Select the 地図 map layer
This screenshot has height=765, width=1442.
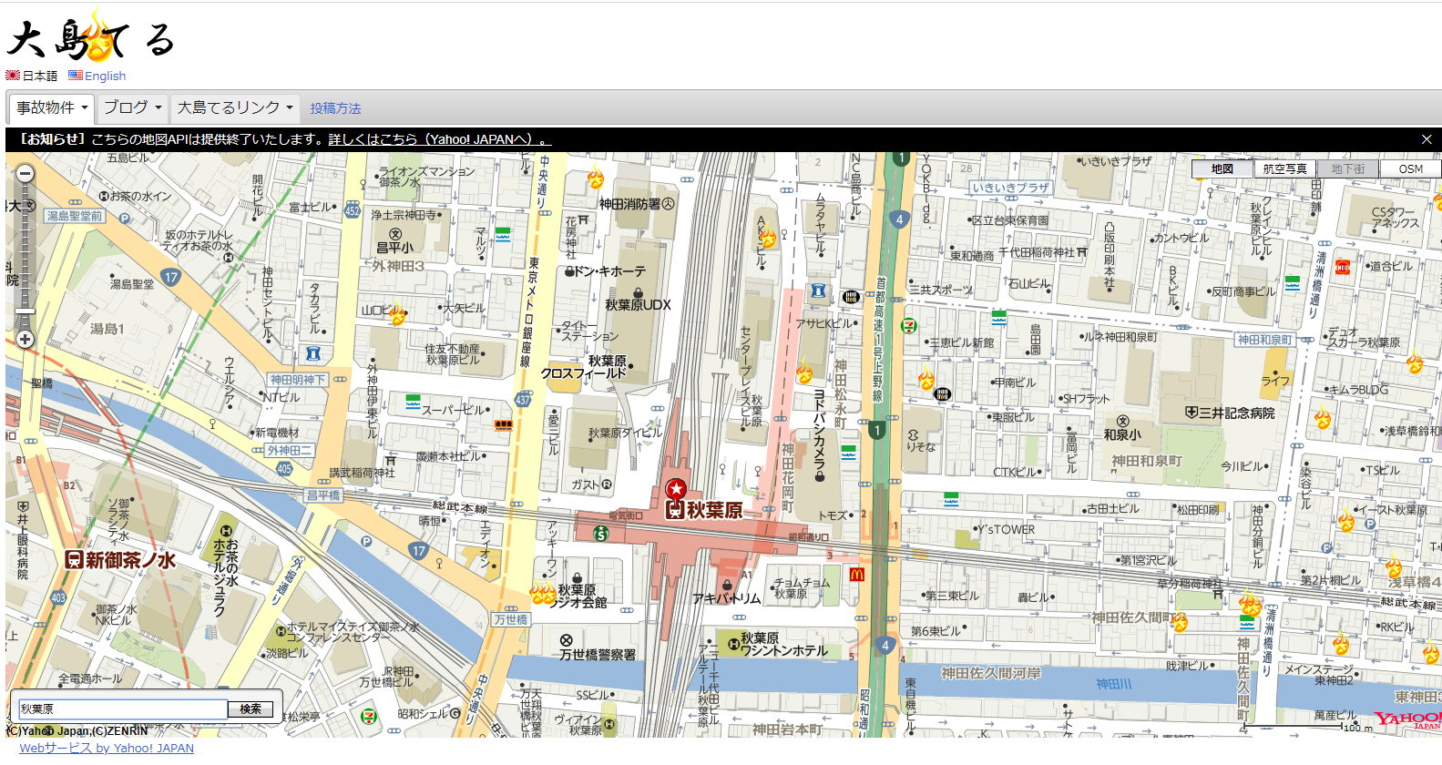pos(1222,169)
